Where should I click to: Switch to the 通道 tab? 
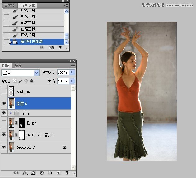click(17, 66)
